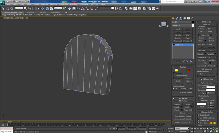Viewport: 219px width, 133px height.
Task: Switch to the Object Paint ribbon tab
Action: [55, 12]
